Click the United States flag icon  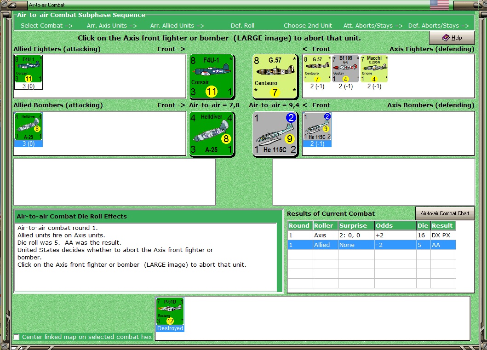point(439,5)
